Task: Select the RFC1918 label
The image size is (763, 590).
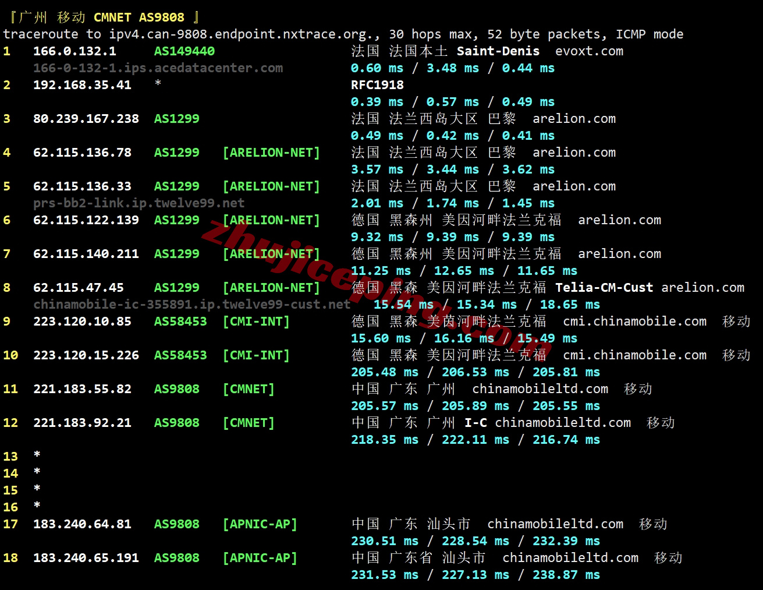Action: [377, 85]
